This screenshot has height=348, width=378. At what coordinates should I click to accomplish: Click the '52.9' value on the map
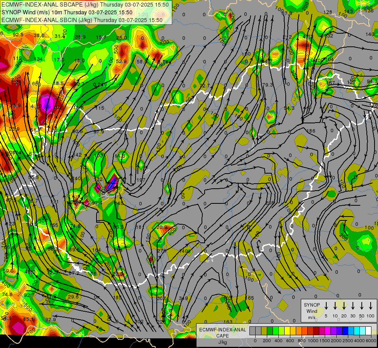[121, 61]
